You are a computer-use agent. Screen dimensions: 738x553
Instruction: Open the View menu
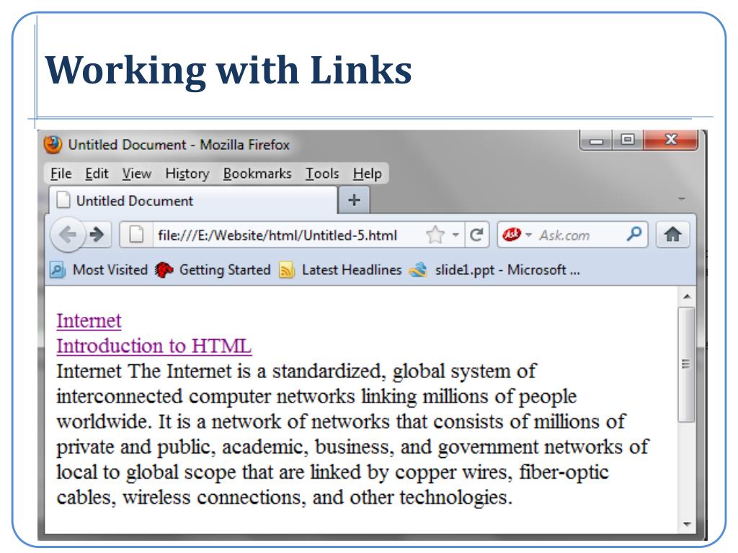coord(137,174)
